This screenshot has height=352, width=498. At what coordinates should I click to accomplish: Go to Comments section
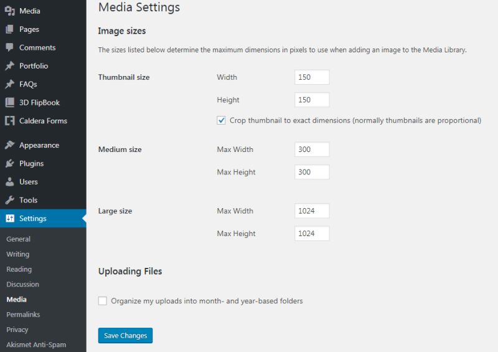(x=37, y=47)
